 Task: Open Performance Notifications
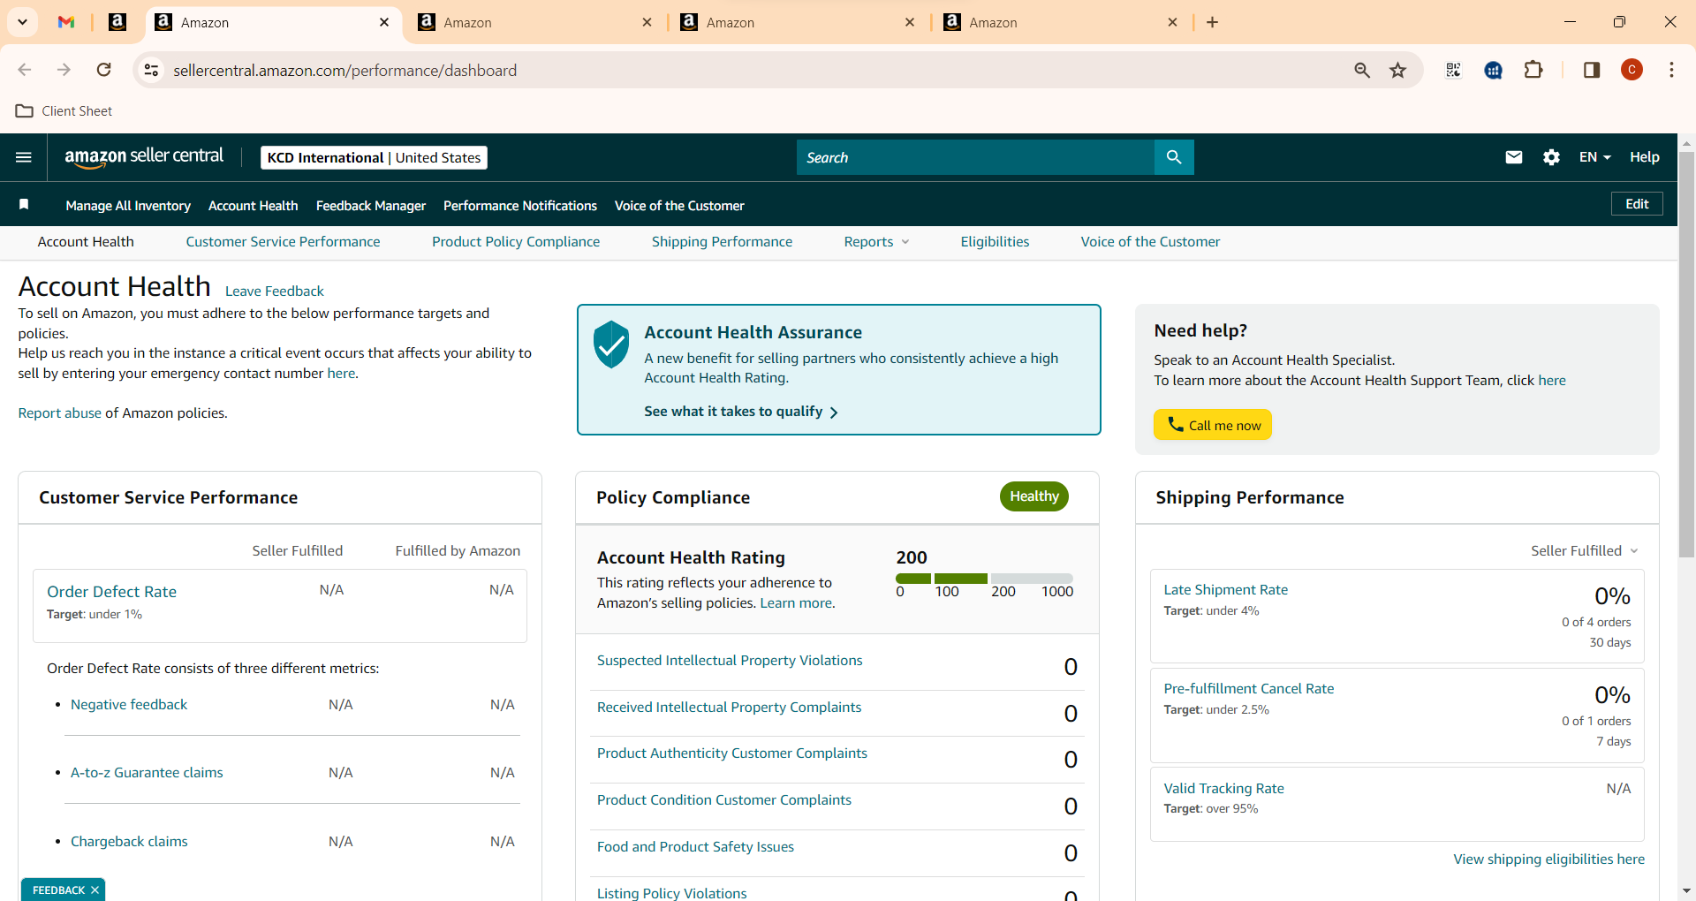(520, 205)
